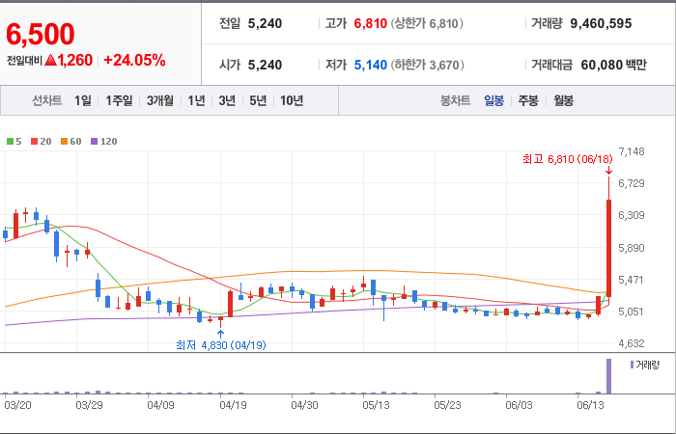Click purple 120-day moving average swatch
The width and height of the screenshot is (676, 434).
coord(94,141)
